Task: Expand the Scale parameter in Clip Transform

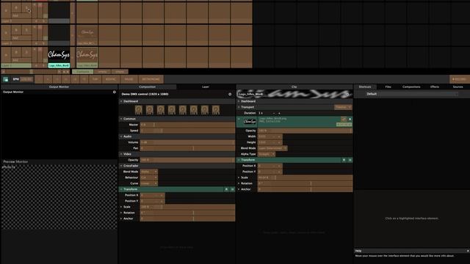Action: (239, 177)
